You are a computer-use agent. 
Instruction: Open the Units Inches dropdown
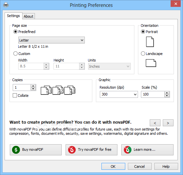point(109,66)
